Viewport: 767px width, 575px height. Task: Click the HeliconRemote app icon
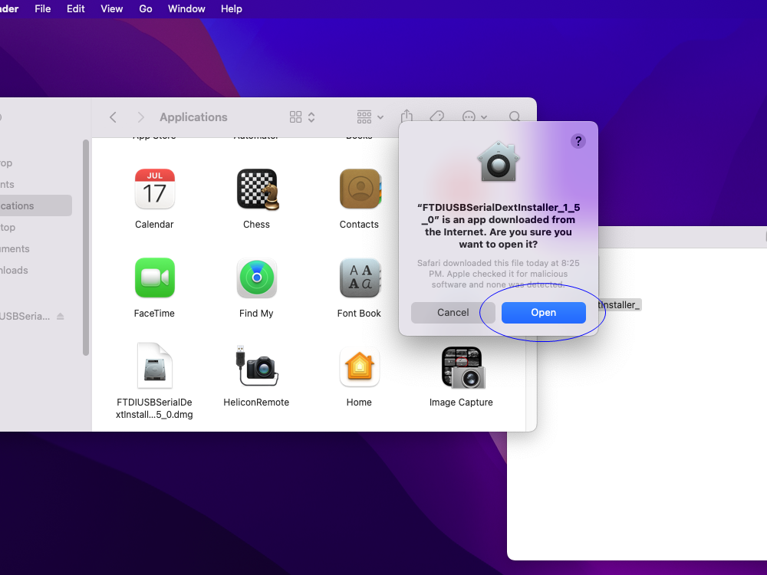(257, 366)
